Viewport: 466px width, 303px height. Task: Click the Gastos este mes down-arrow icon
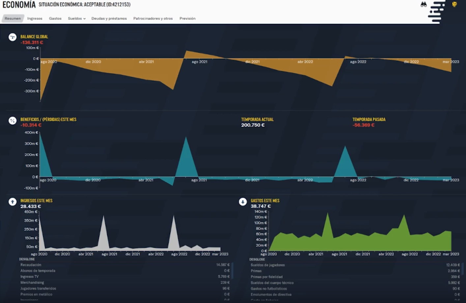pos(243,202)
